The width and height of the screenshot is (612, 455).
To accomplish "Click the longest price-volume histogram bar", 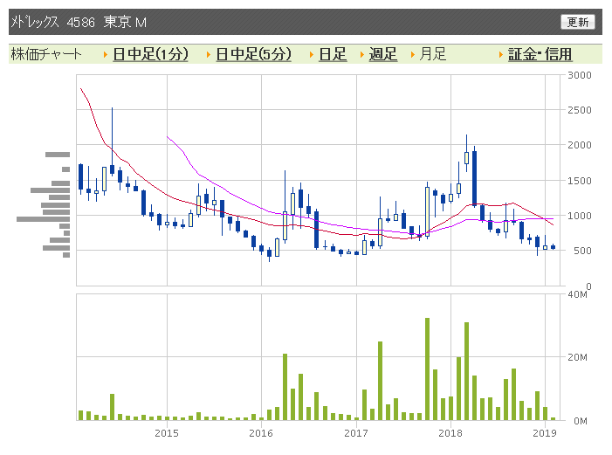I will pyautogui.click(x=43, y=219).
